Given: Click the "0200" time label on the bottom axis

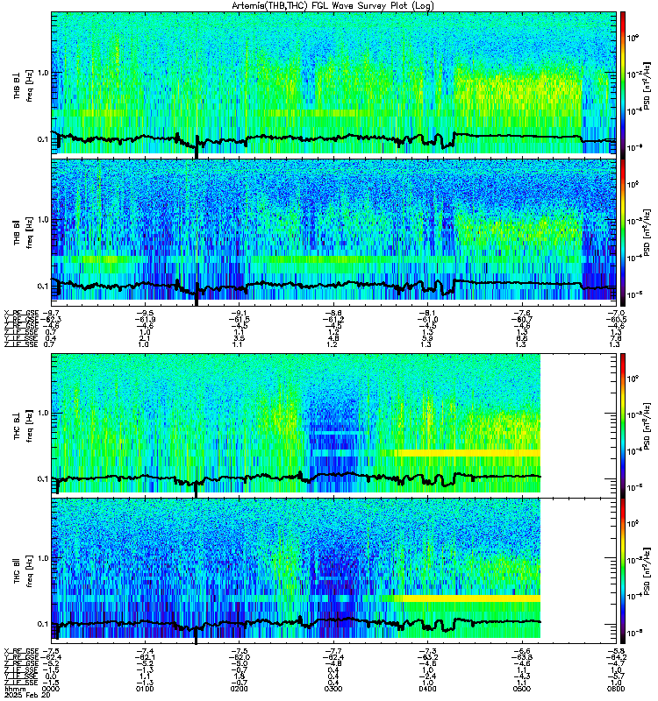Looking at the screenshot, I should tap(240, 689).
